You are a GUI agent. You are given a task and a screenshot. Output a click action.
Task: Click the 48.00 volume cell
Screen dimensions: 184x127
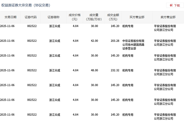tap(94, 70)
